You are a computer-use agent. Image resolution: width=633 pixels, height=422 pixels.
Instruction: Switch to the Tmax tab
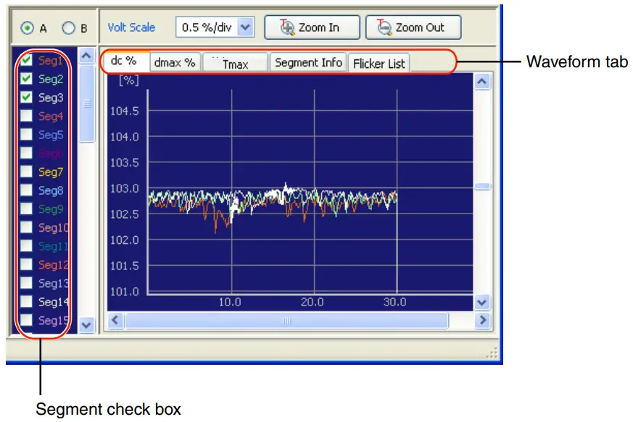coord(236,64)
